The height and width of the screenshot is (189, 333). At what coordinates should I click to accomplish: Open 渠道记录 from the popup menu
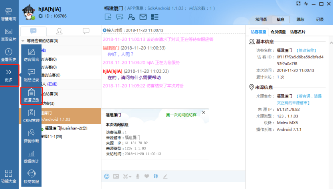pos(31,95)
